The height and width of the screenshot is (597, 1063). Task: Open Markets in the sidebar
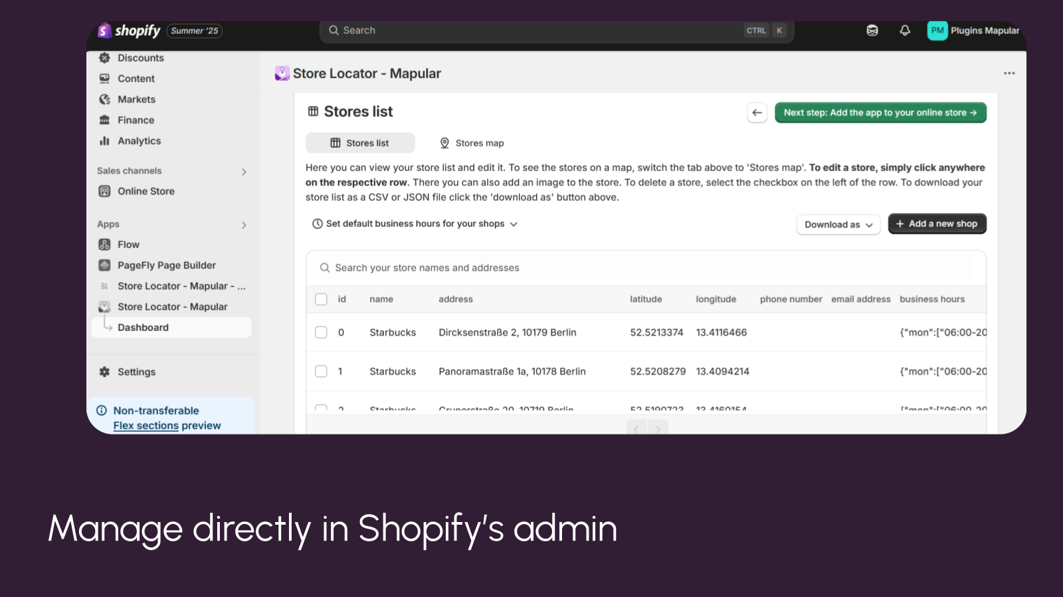point(136,99)
